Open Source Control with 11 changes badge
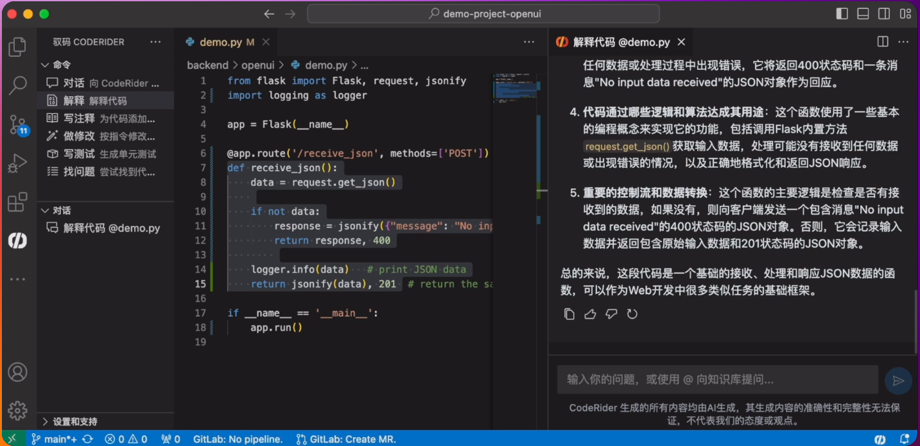Screen dimensions: 920x446 click(x=18, y=125)
